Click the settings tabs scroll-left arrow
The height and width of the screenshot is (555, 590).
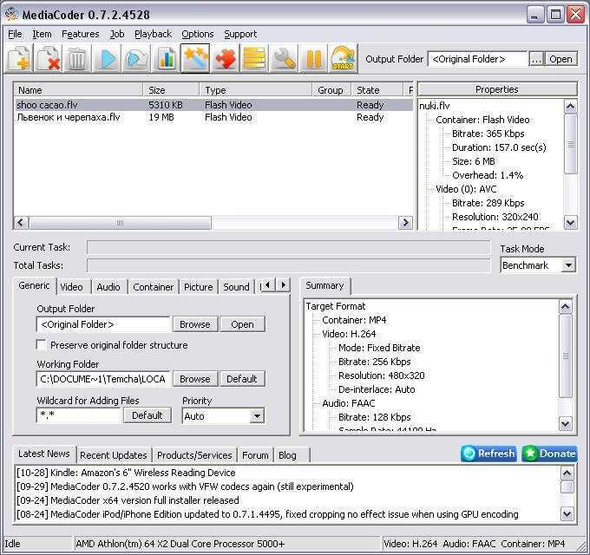[268, 285]
